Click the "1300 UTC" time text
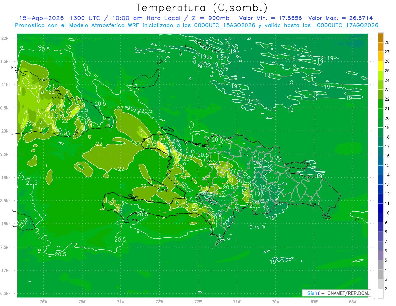 (85, 18)
